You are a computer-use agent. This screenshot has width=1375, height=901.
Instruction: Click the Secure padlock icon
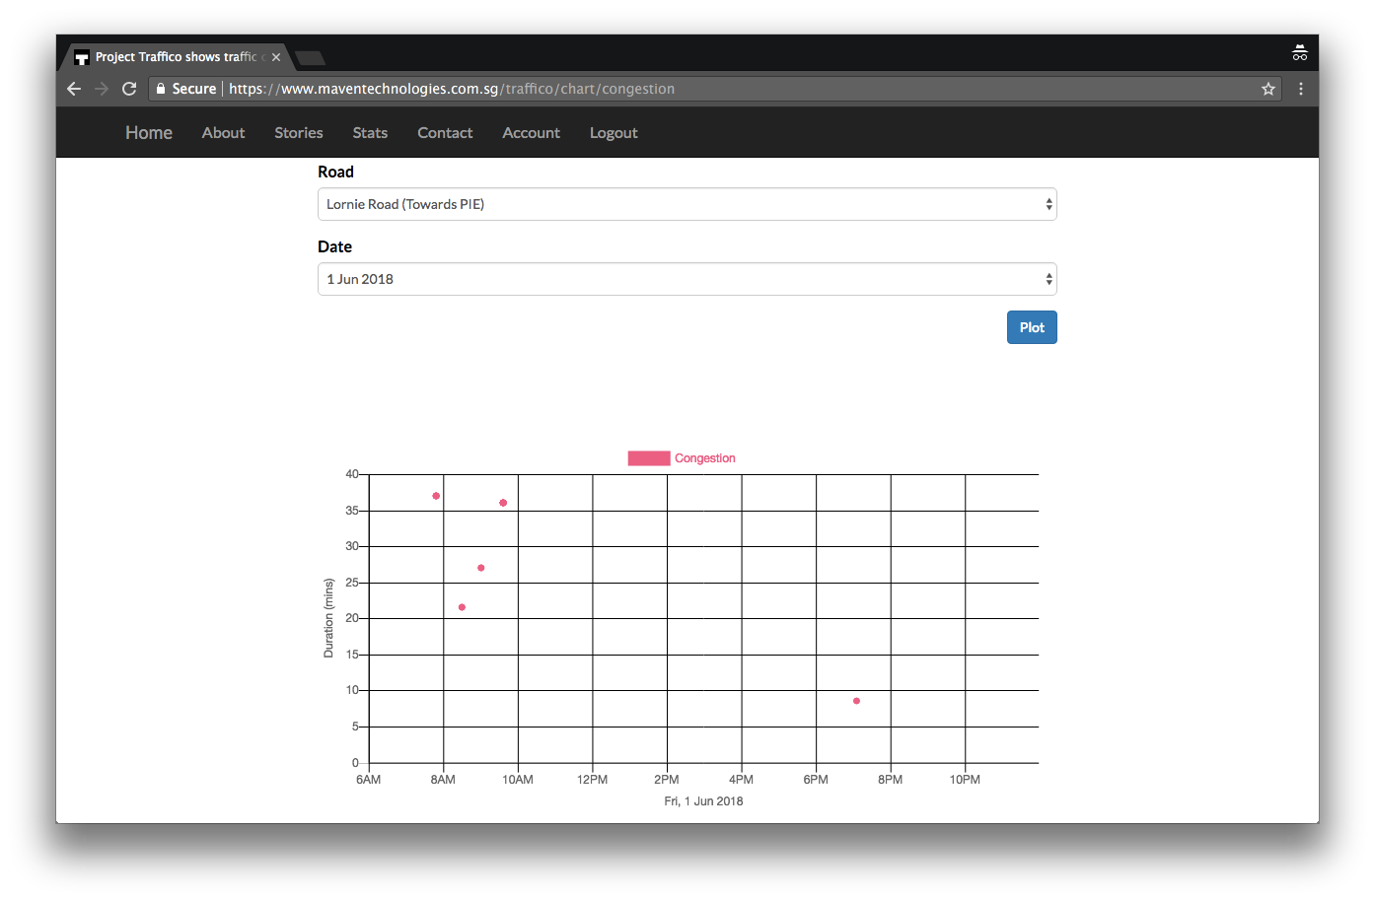pyautogui.click(x=161, y=89)
